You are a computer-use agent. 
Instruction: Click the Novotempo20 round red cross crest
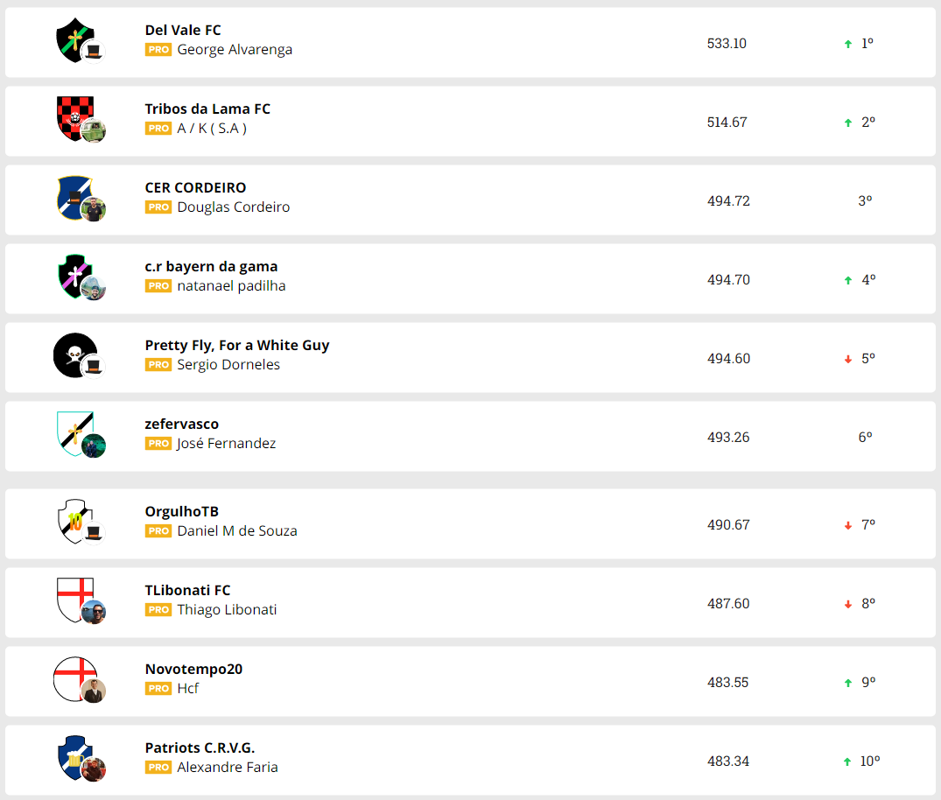click(x=72, y=677)
